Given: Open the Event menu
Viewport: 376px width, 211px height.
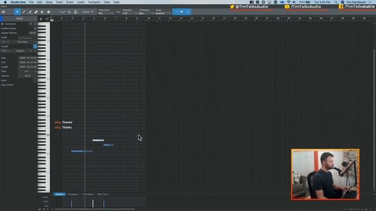Looking at the screenshot, I should [x=70, y=2].
